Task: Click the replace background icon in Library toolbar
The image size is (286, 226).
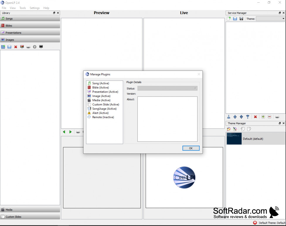Action: [22, 47]
